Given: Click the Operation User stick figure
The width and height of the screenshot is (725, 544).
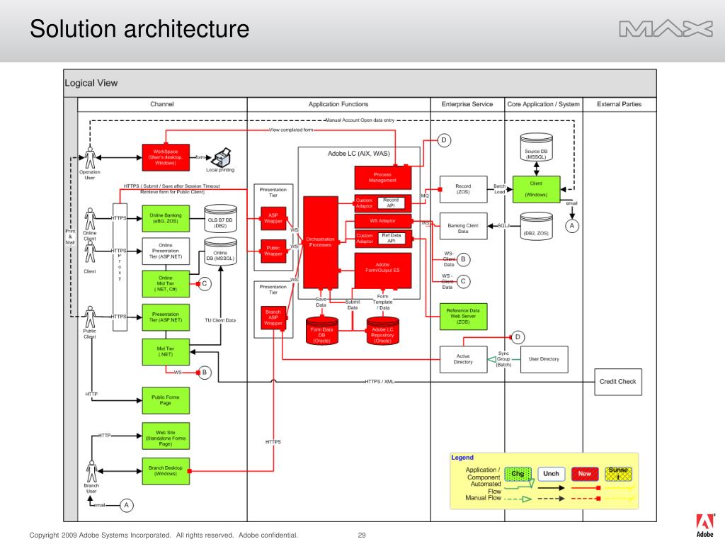Looking at the screenshot, I should [90, 158].
